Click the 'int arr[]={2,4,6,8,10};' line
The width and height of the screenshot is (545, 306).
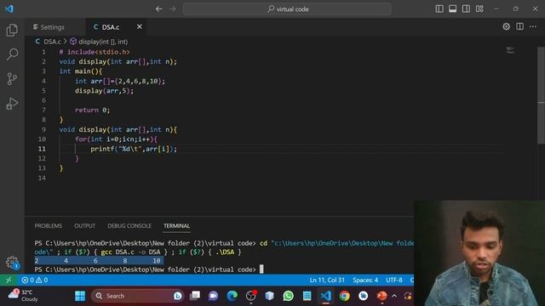pos(120,81)
